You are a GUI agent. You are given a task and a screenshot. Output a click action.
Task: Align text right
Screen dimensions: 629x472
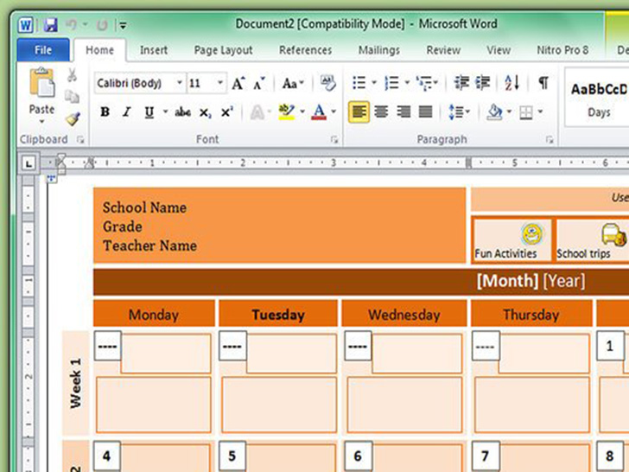pyautogui.click(x=403, y=112)
